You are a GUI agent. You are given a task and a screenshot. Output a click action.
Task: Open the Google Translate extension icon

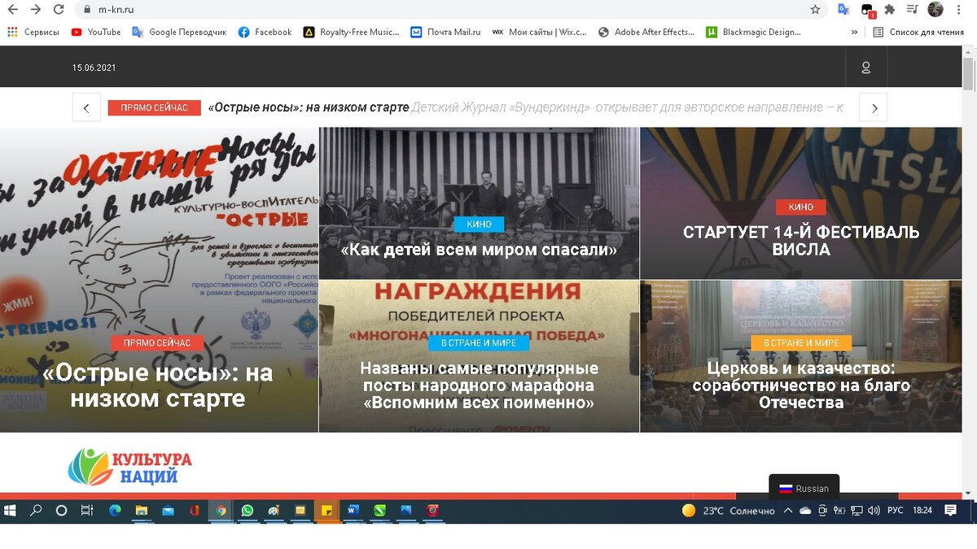(843, 10)
